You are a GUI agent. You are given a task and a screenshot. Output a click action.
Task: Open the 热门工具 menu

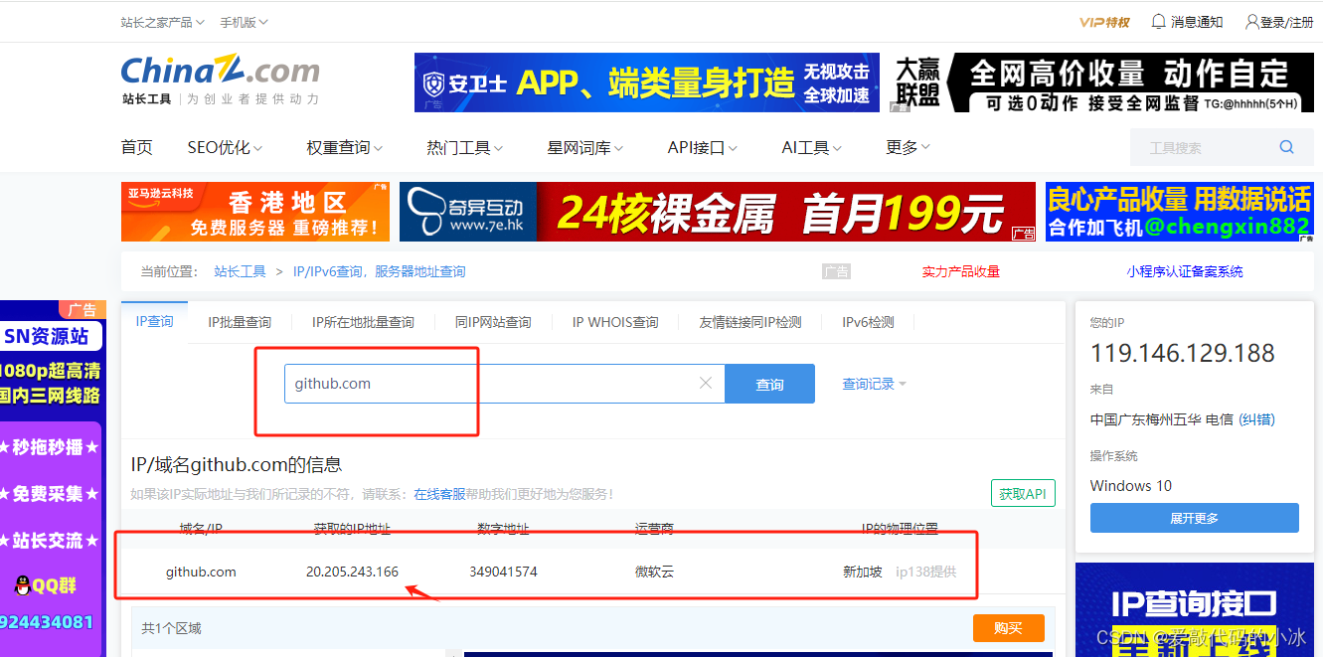[464, 147]
